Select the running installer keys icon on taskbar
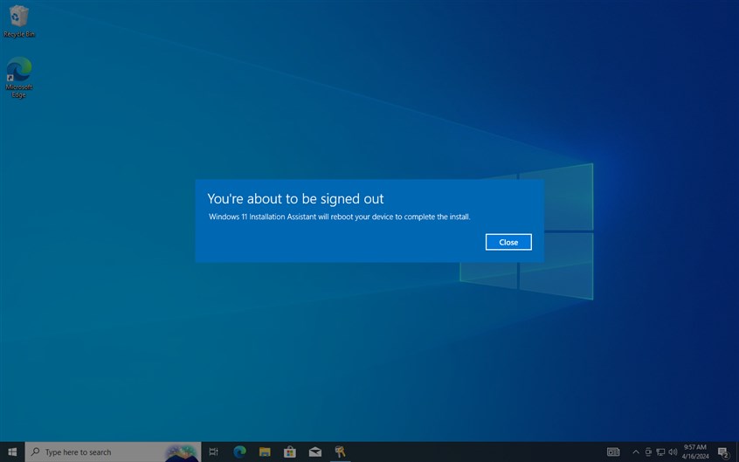 point(340,452)
